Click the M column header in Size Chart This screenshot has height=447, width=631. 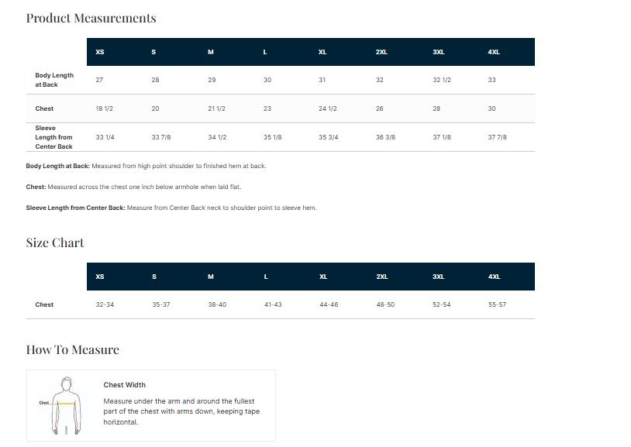[211, 277]
